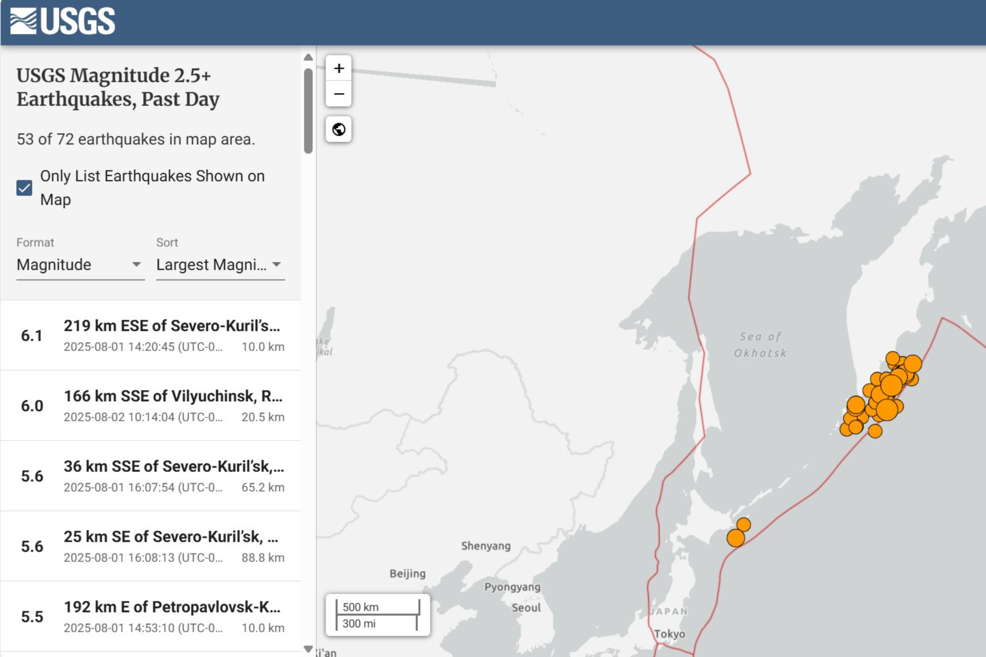Image resolution: width=986 pixels, height=657 pixels.
Task: Select the 6.0 Vilyuchinsk earthquake entry
Action: pos(151,405)
